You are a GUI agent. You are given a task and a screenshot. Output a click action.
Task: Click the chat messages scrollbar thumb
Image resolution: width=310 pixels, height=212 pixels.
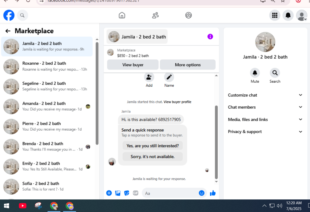click(x=216, y=142)
